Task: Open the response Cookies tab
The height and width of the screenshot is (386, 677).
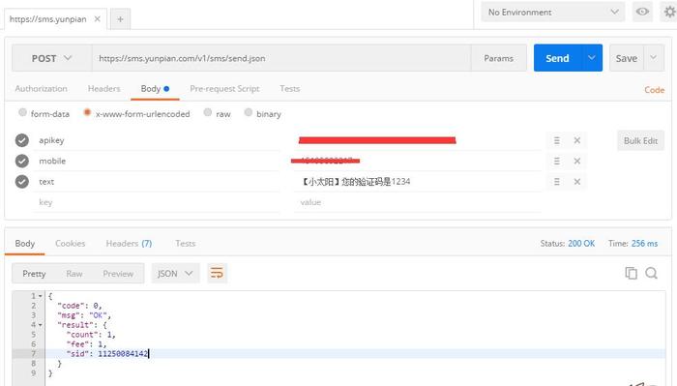Action: pos(70,244)
